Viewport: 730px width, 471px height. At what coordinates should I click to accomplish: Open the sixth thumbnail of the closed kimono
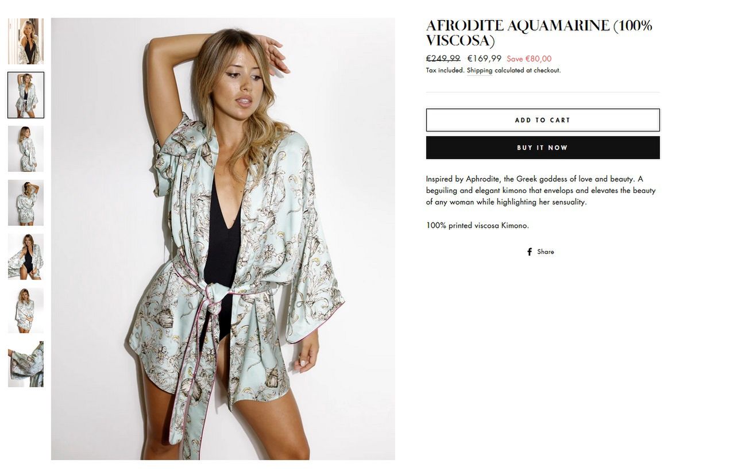pos(26,311)
